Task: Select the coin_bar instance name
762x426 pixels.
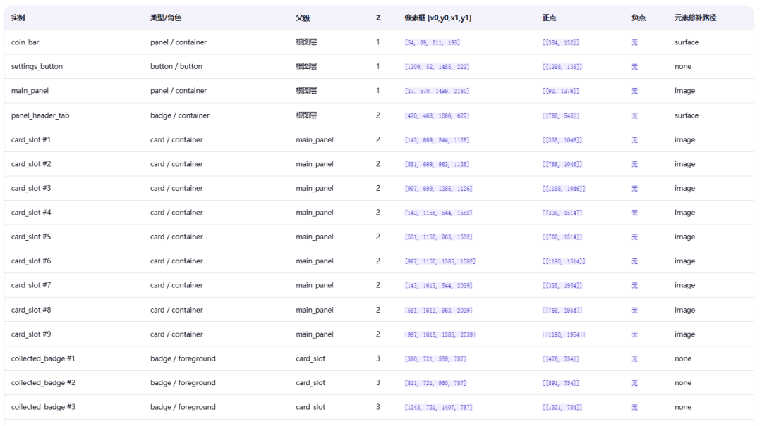Action: (25, 42)
